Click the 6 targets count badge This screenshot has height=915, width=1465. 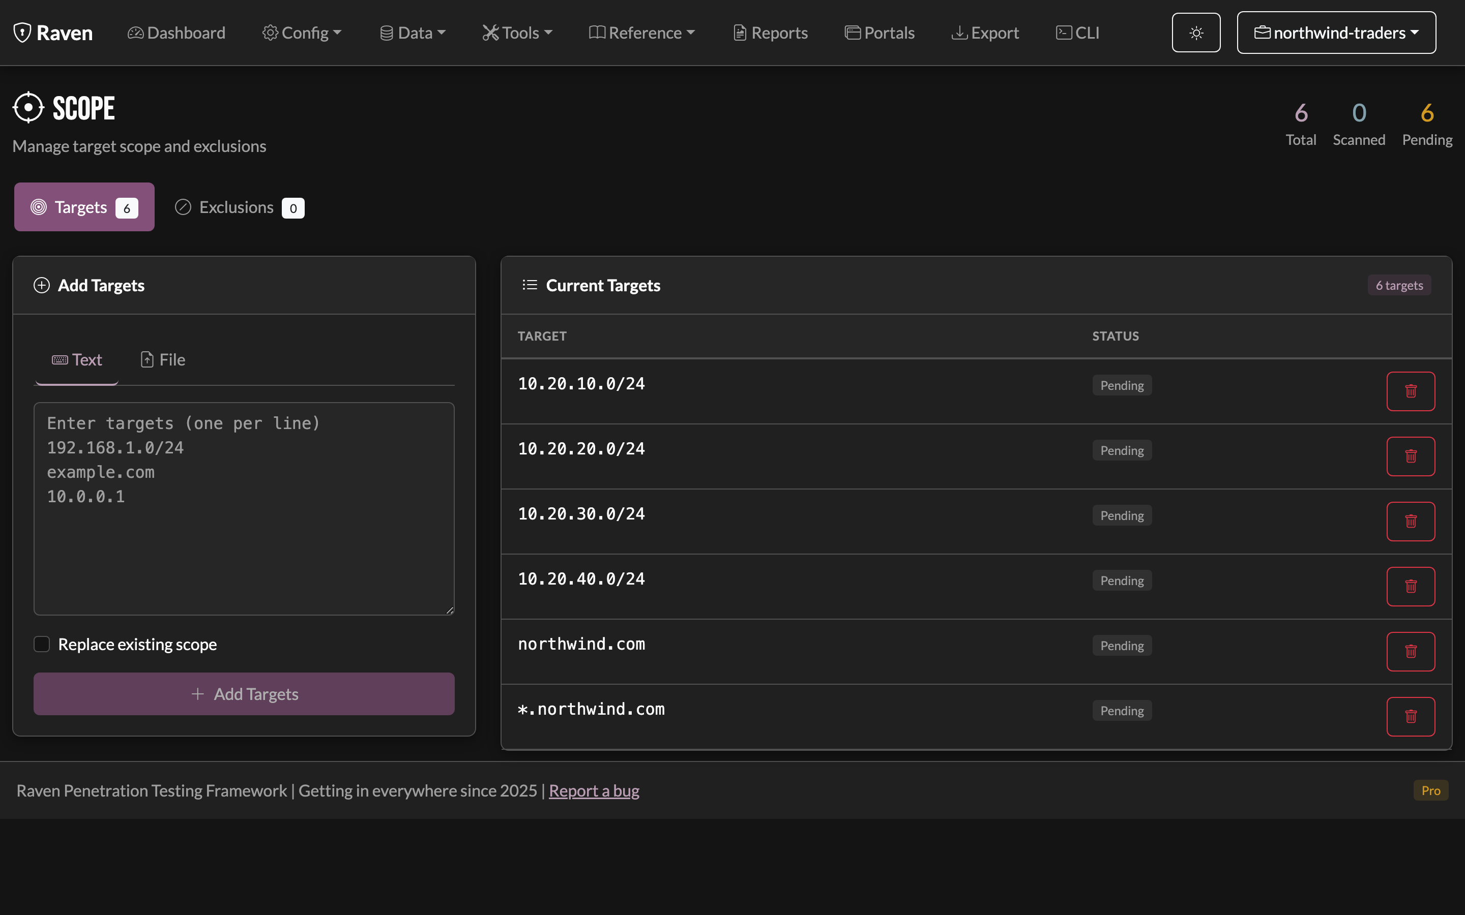coord(1399,285)
